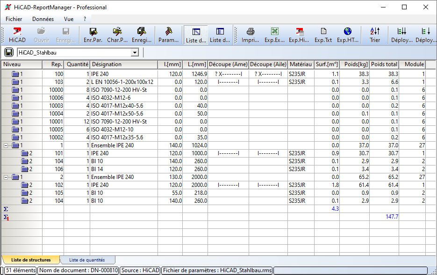The width and height of the screenshot is (437, 275).
Task: Click the Enr.Par. save parameters icon
Action: click(x=93, y=35)
